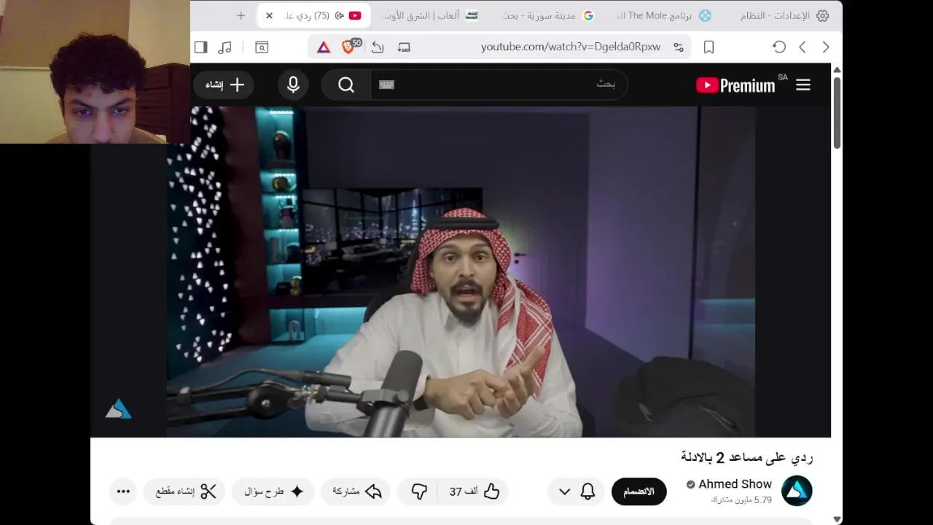Open site settings tune icon in address bar
The image size is (933, 525).
coord(679,47)
